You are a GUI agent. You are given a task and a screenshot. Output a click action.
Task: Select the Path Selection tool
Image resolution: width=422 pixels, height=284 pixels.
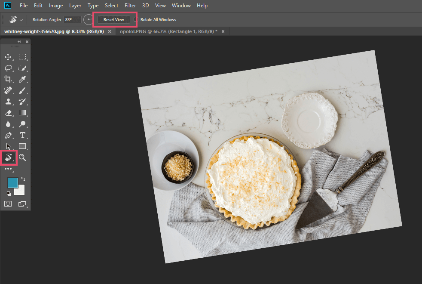(x=8, y=146)
